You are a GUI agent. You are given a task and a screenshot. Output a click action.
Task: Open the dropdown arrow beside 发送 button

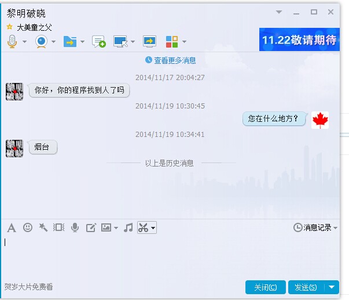coord(332,287)
